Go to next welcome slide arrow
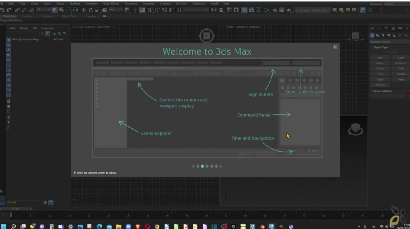The width and height of the screenshot is (410, 229). pyautogui.click(x=221, y=166)
